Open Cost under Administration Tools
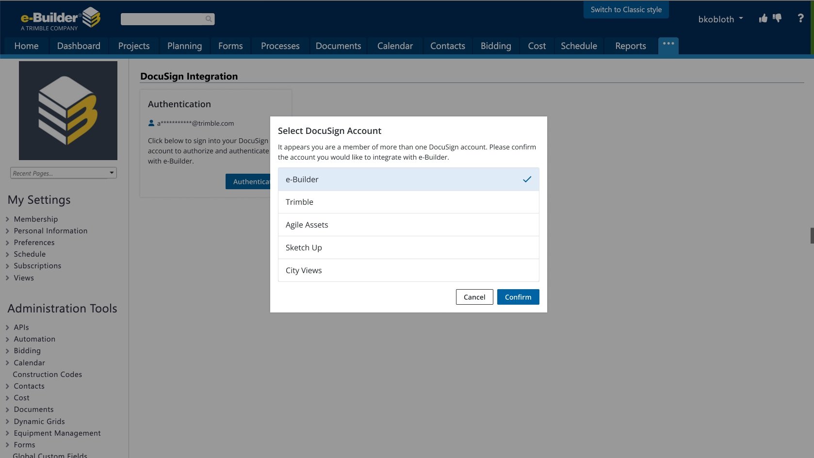 tap(21, 398)
